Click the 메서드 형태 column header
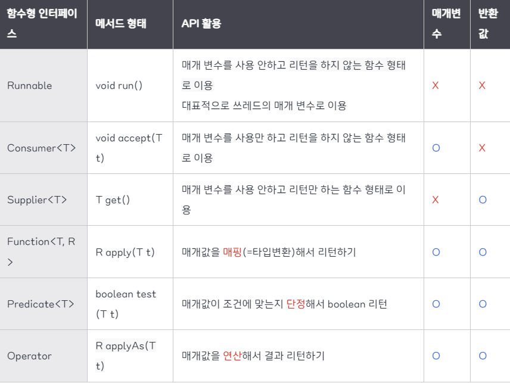510x383 pixels. click(121, 24)
